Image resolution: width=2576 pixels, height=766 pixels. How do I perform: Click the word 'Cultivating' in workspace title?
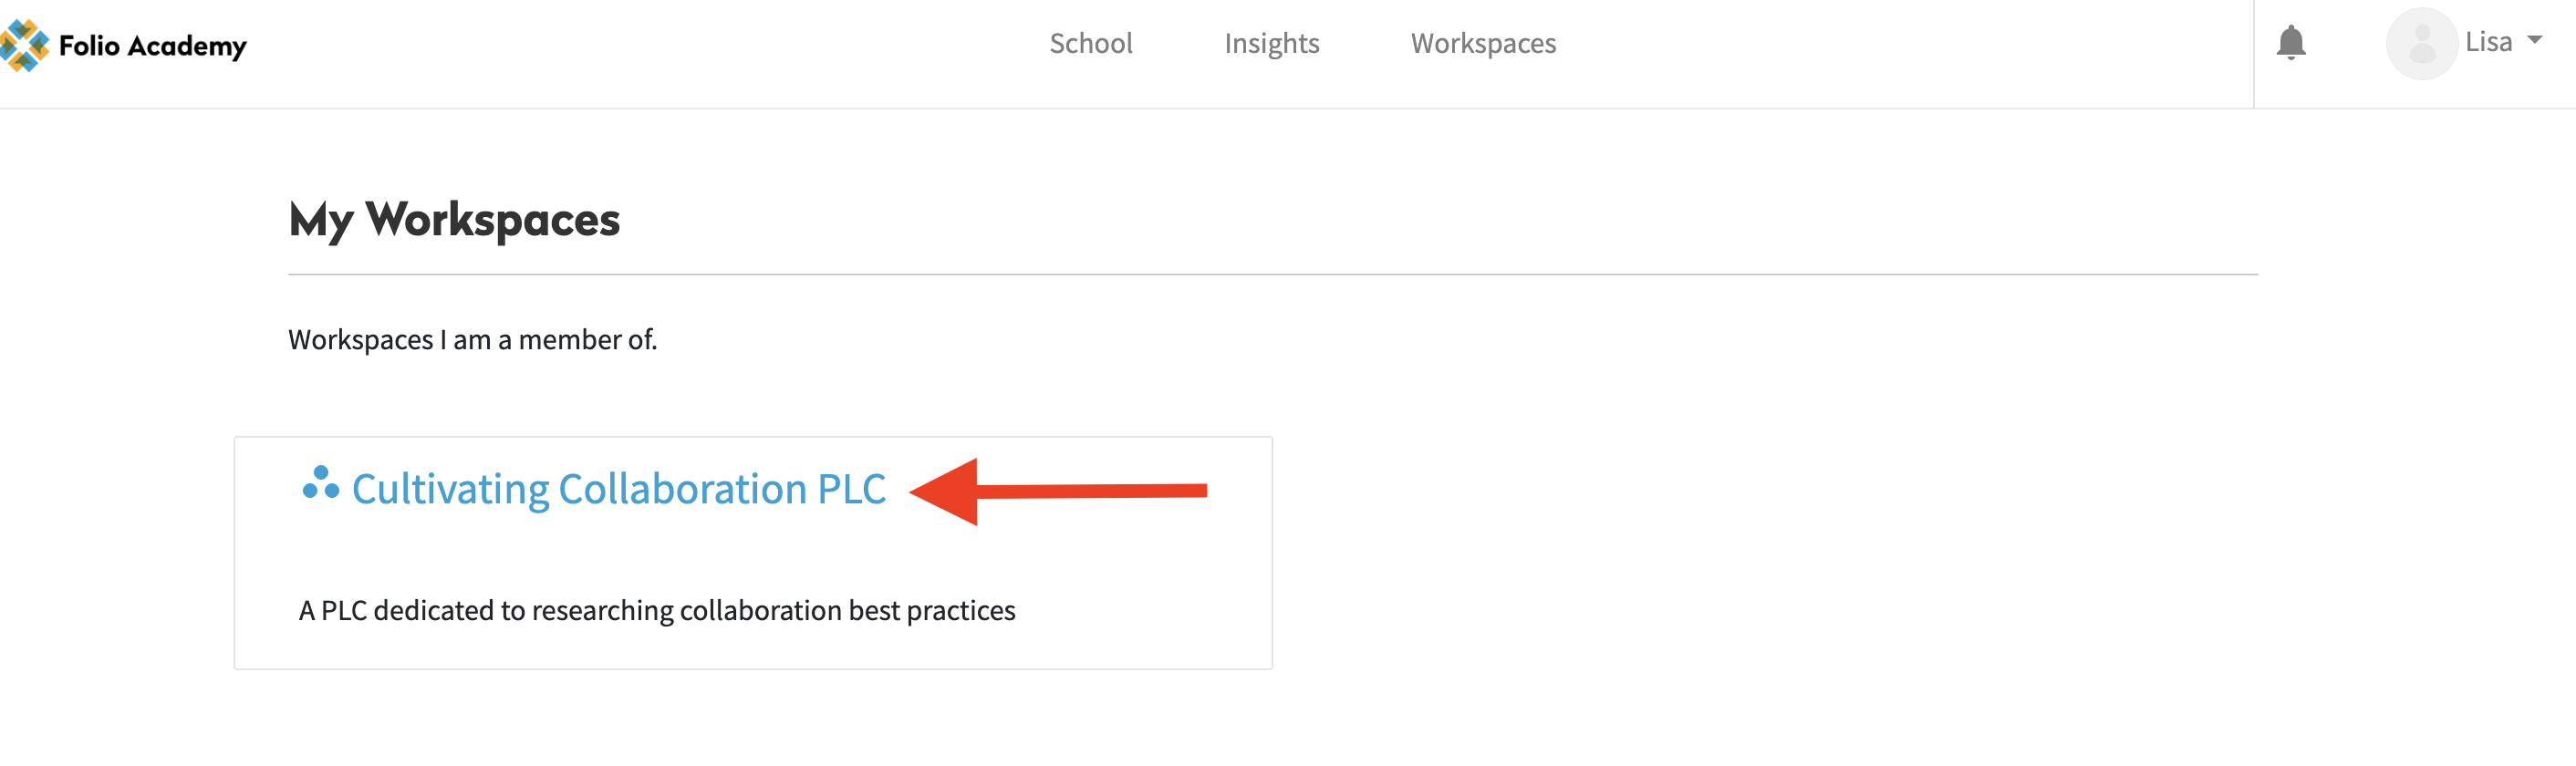[x=450, y=489]
